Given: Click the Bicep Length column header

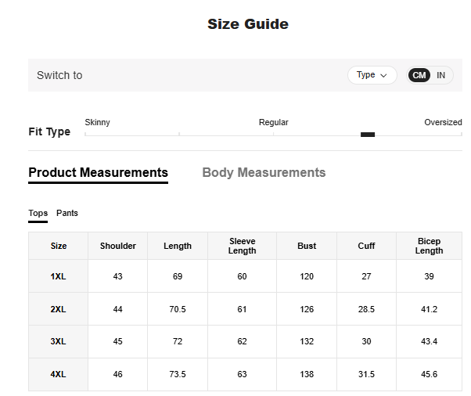Looking at the screenshot, I should click(x=429, y=246).
